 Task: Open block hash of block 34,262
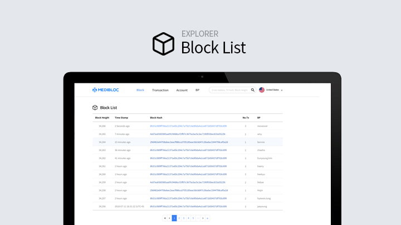(188, 158)
